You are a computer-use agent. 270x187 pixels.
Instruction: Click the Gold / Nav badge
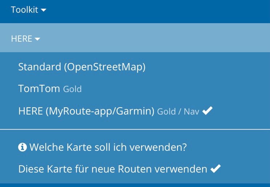click(x=178, y=112)
